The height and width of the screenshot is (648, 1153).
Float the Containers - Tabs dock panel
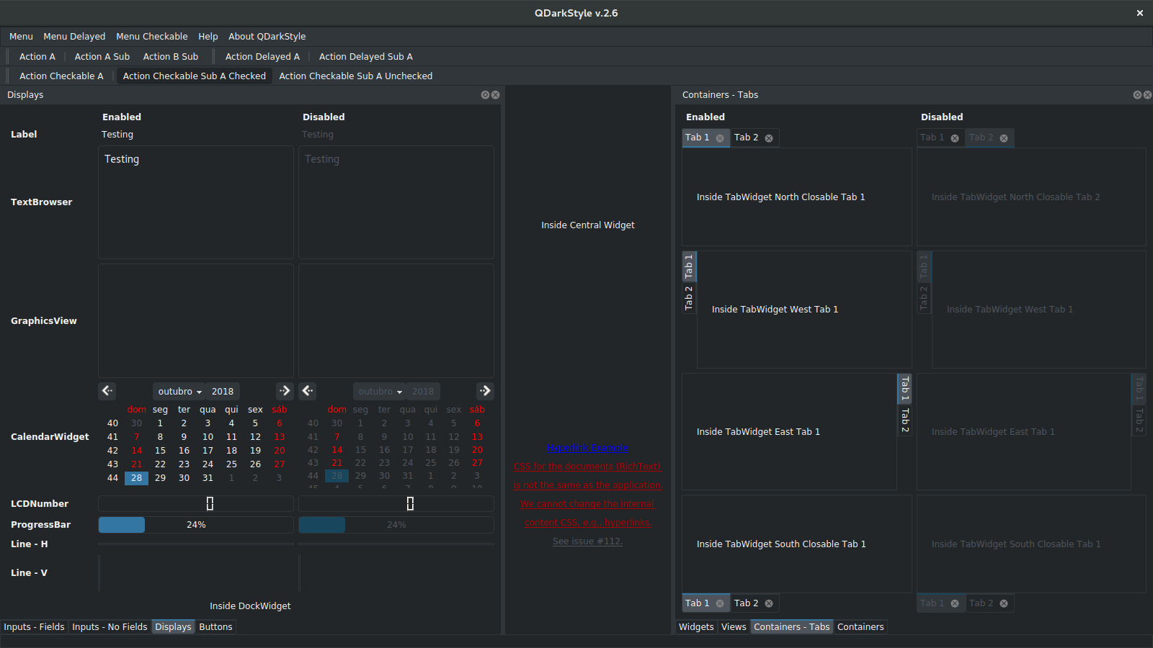[1137, 95]
